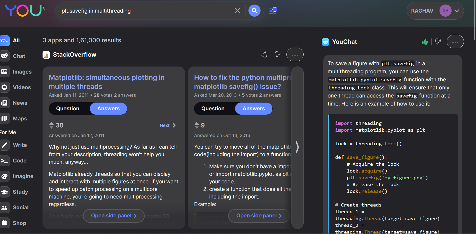The width and height of the screenshot is (476, 234).
Task: Clear the search query with X icon
Action: (237, 11)
